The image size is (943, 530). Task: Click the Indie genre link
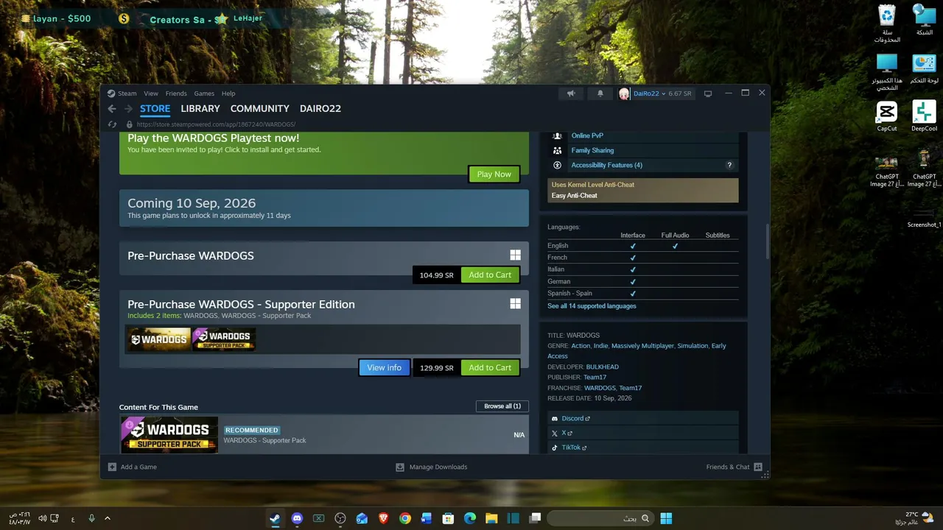(x=601, y=346)
